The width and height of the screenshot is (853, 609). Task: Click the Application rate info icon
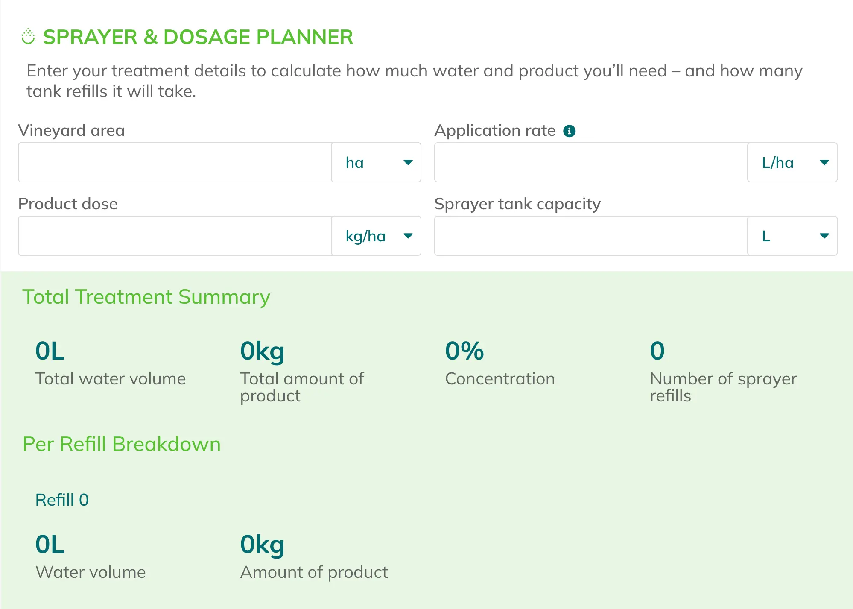(569, 131)
